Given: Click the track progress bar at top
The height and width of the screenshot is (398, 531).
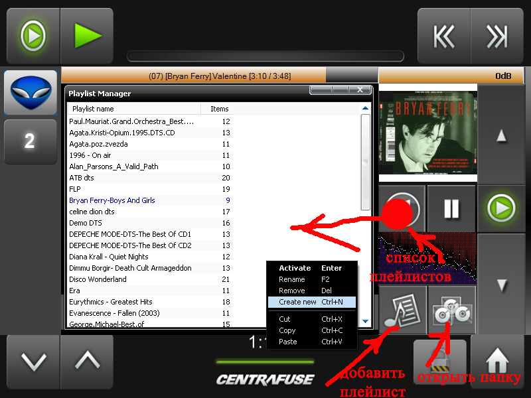Looking at the screenshot, I should click(x=265, y=56).
